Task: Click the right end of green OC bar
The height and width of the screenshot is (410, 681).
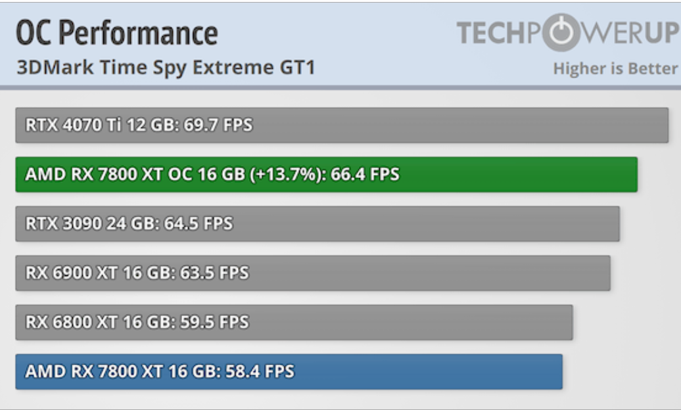Action: click(x=632, y=175)
